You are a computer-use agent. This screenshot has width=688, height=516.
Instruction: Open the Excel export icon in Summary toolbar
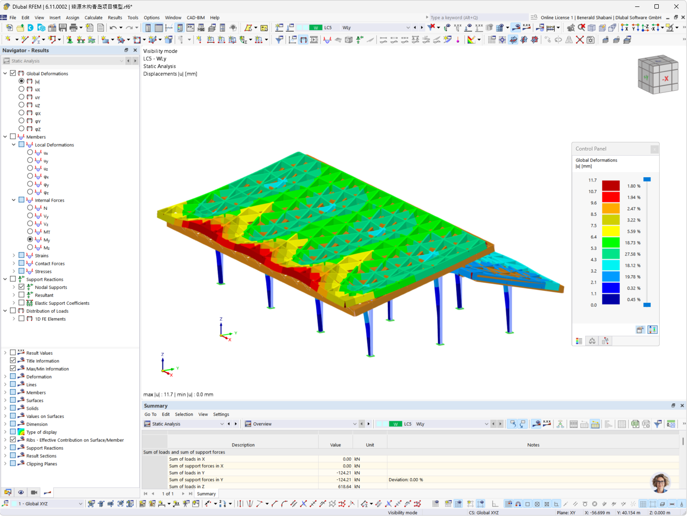[635, 424]
